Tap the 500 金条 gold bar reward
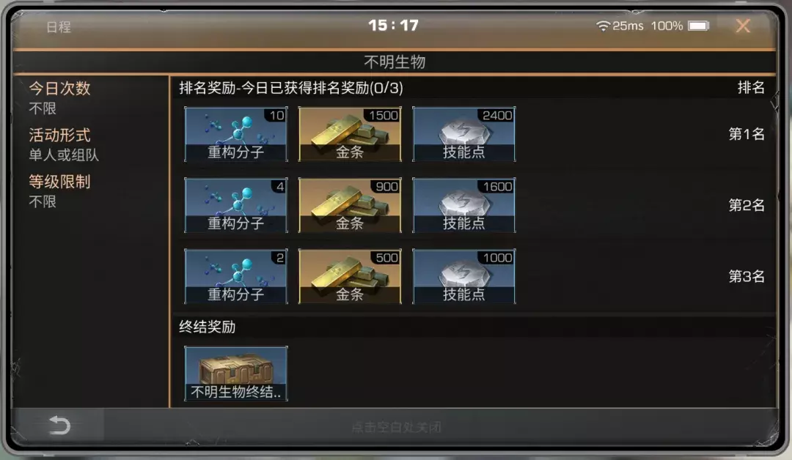Viewport: 792px width, 460px height. point(350,276)
